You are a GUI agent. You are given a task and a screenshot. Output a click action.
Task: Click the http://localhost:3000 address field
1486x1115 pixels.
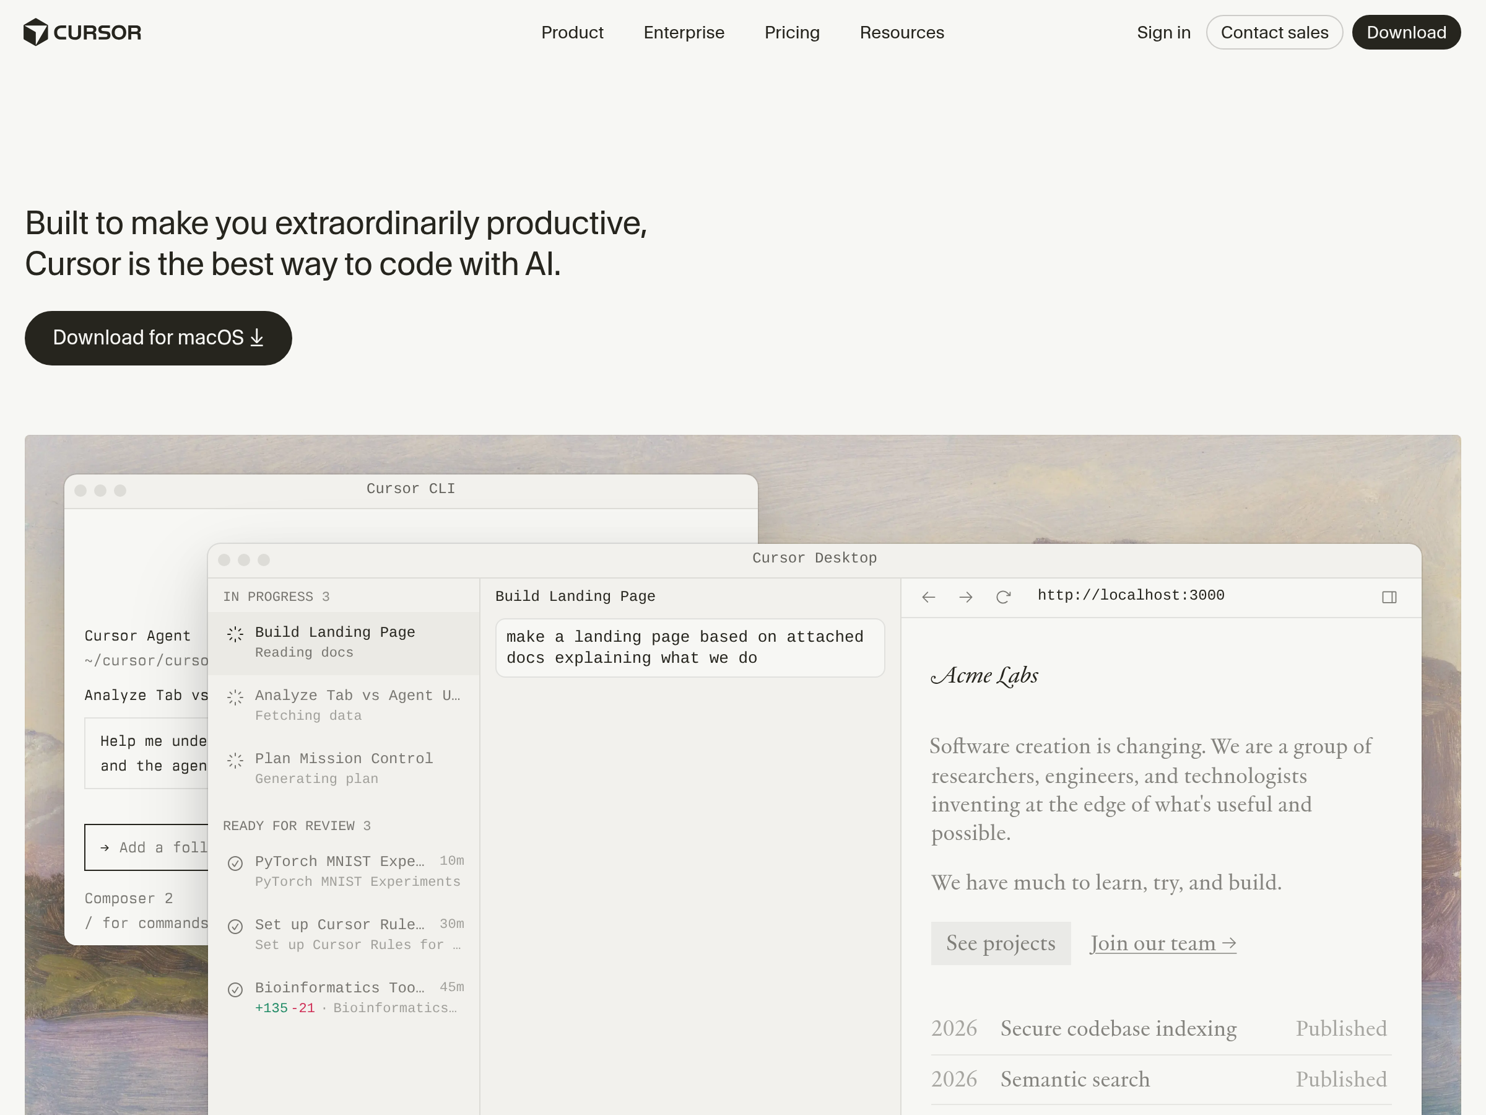(1131, 595)
